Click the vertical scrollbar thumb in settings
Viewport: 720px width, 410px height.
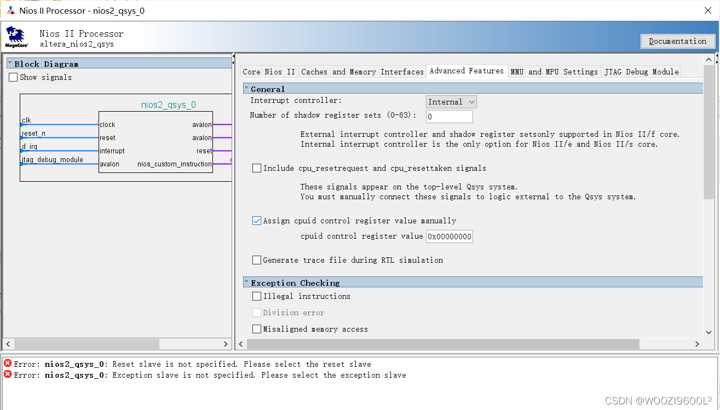point(709,131)
